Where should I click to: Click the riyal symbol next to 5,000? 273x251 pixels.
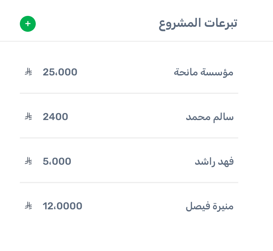[x=28, y=161]
